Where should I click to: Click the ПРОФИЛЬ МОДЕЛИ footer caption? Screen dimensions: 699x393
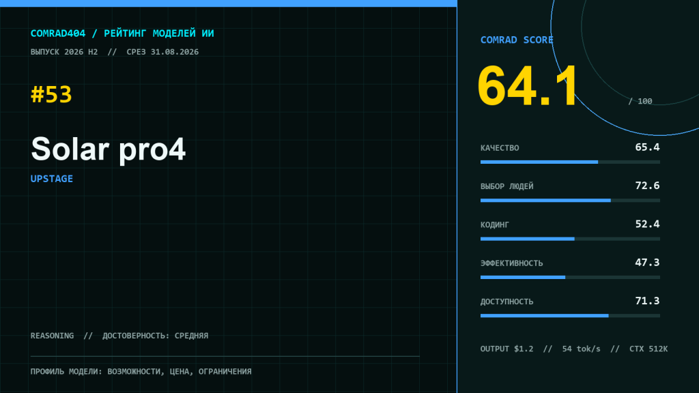tap(141, 371)
